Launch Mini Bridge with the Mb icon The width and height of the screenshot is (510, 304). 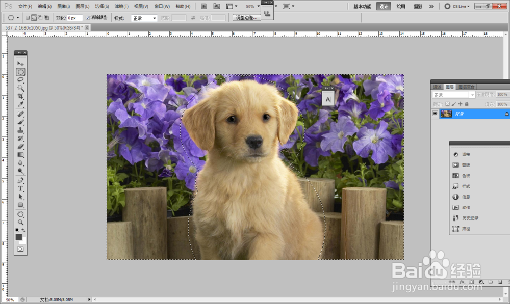coord(217,6)
